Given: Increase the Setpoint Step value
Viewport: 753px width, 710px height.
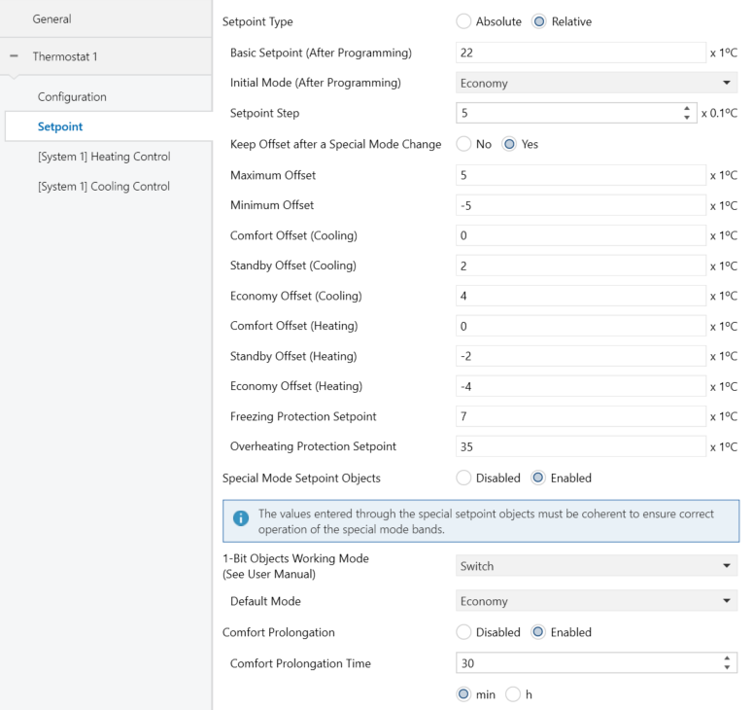Looking at the screenshot, I should (687, 109).
